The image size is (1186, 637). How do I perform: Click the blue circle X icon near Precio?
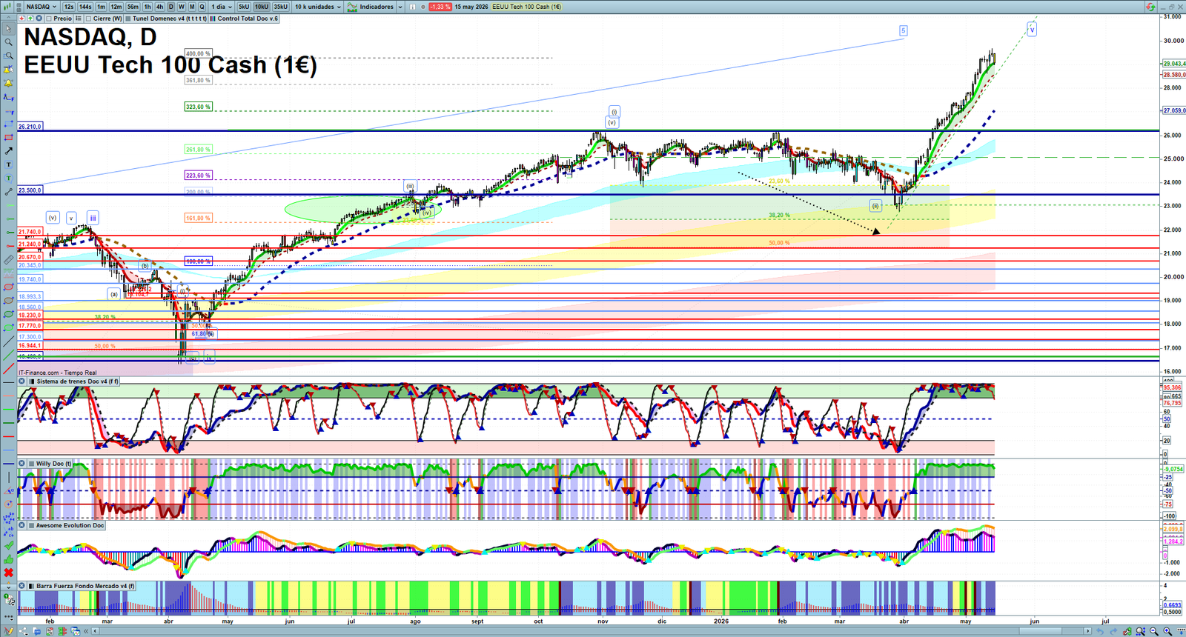click(x=39, y=19)
